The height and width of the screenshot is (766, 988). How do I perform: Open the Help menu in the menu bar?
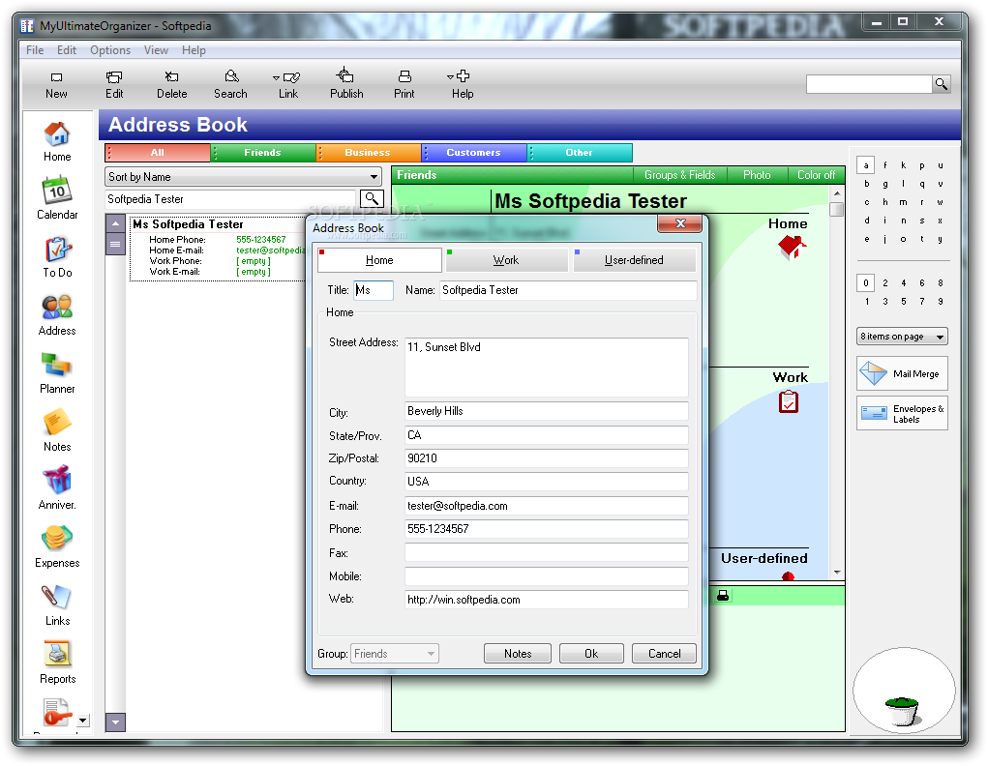click(x=194, y=50)
